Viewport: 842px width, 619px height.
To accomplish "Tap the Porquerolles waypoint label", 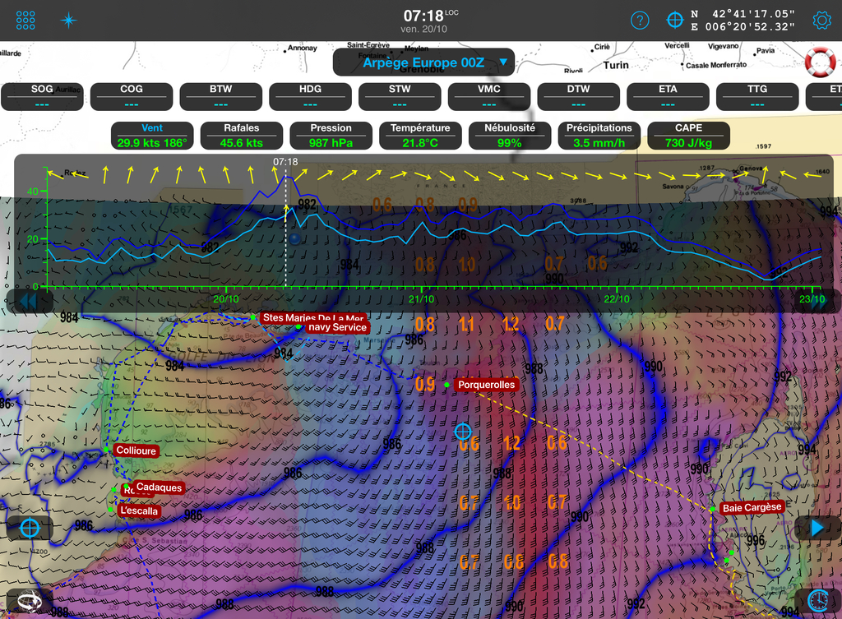I will 486,385.
